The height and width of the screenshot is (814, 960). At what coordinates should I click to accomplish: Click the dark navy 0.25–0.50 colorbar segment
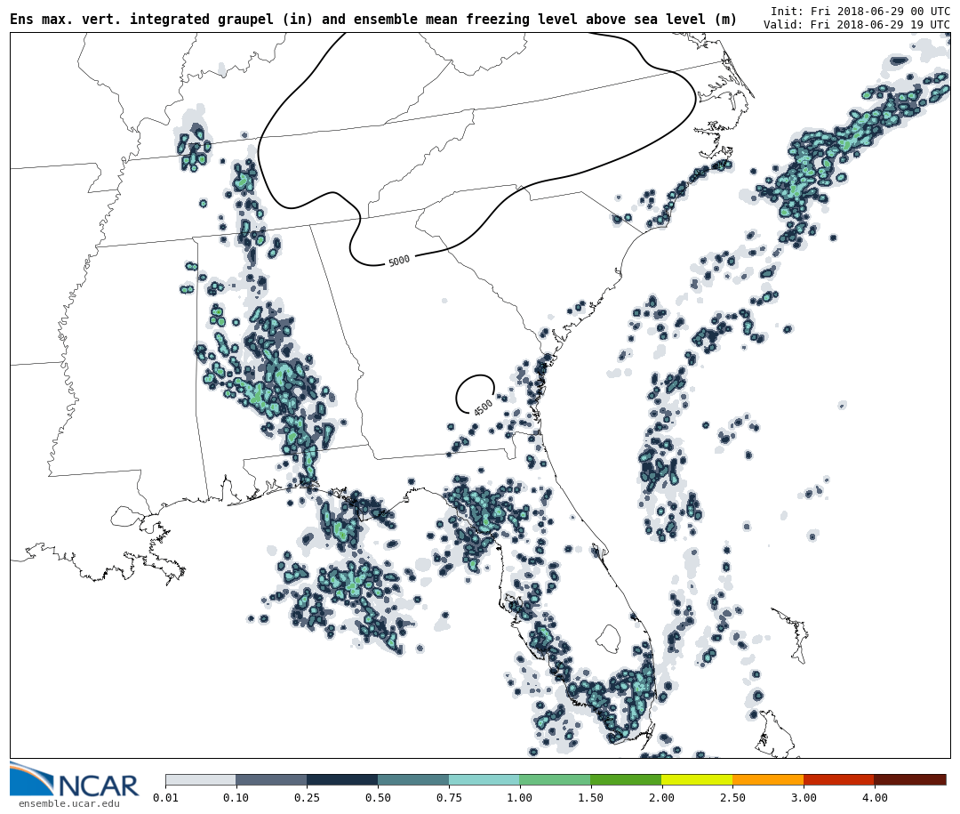click(x=342, y=780)
